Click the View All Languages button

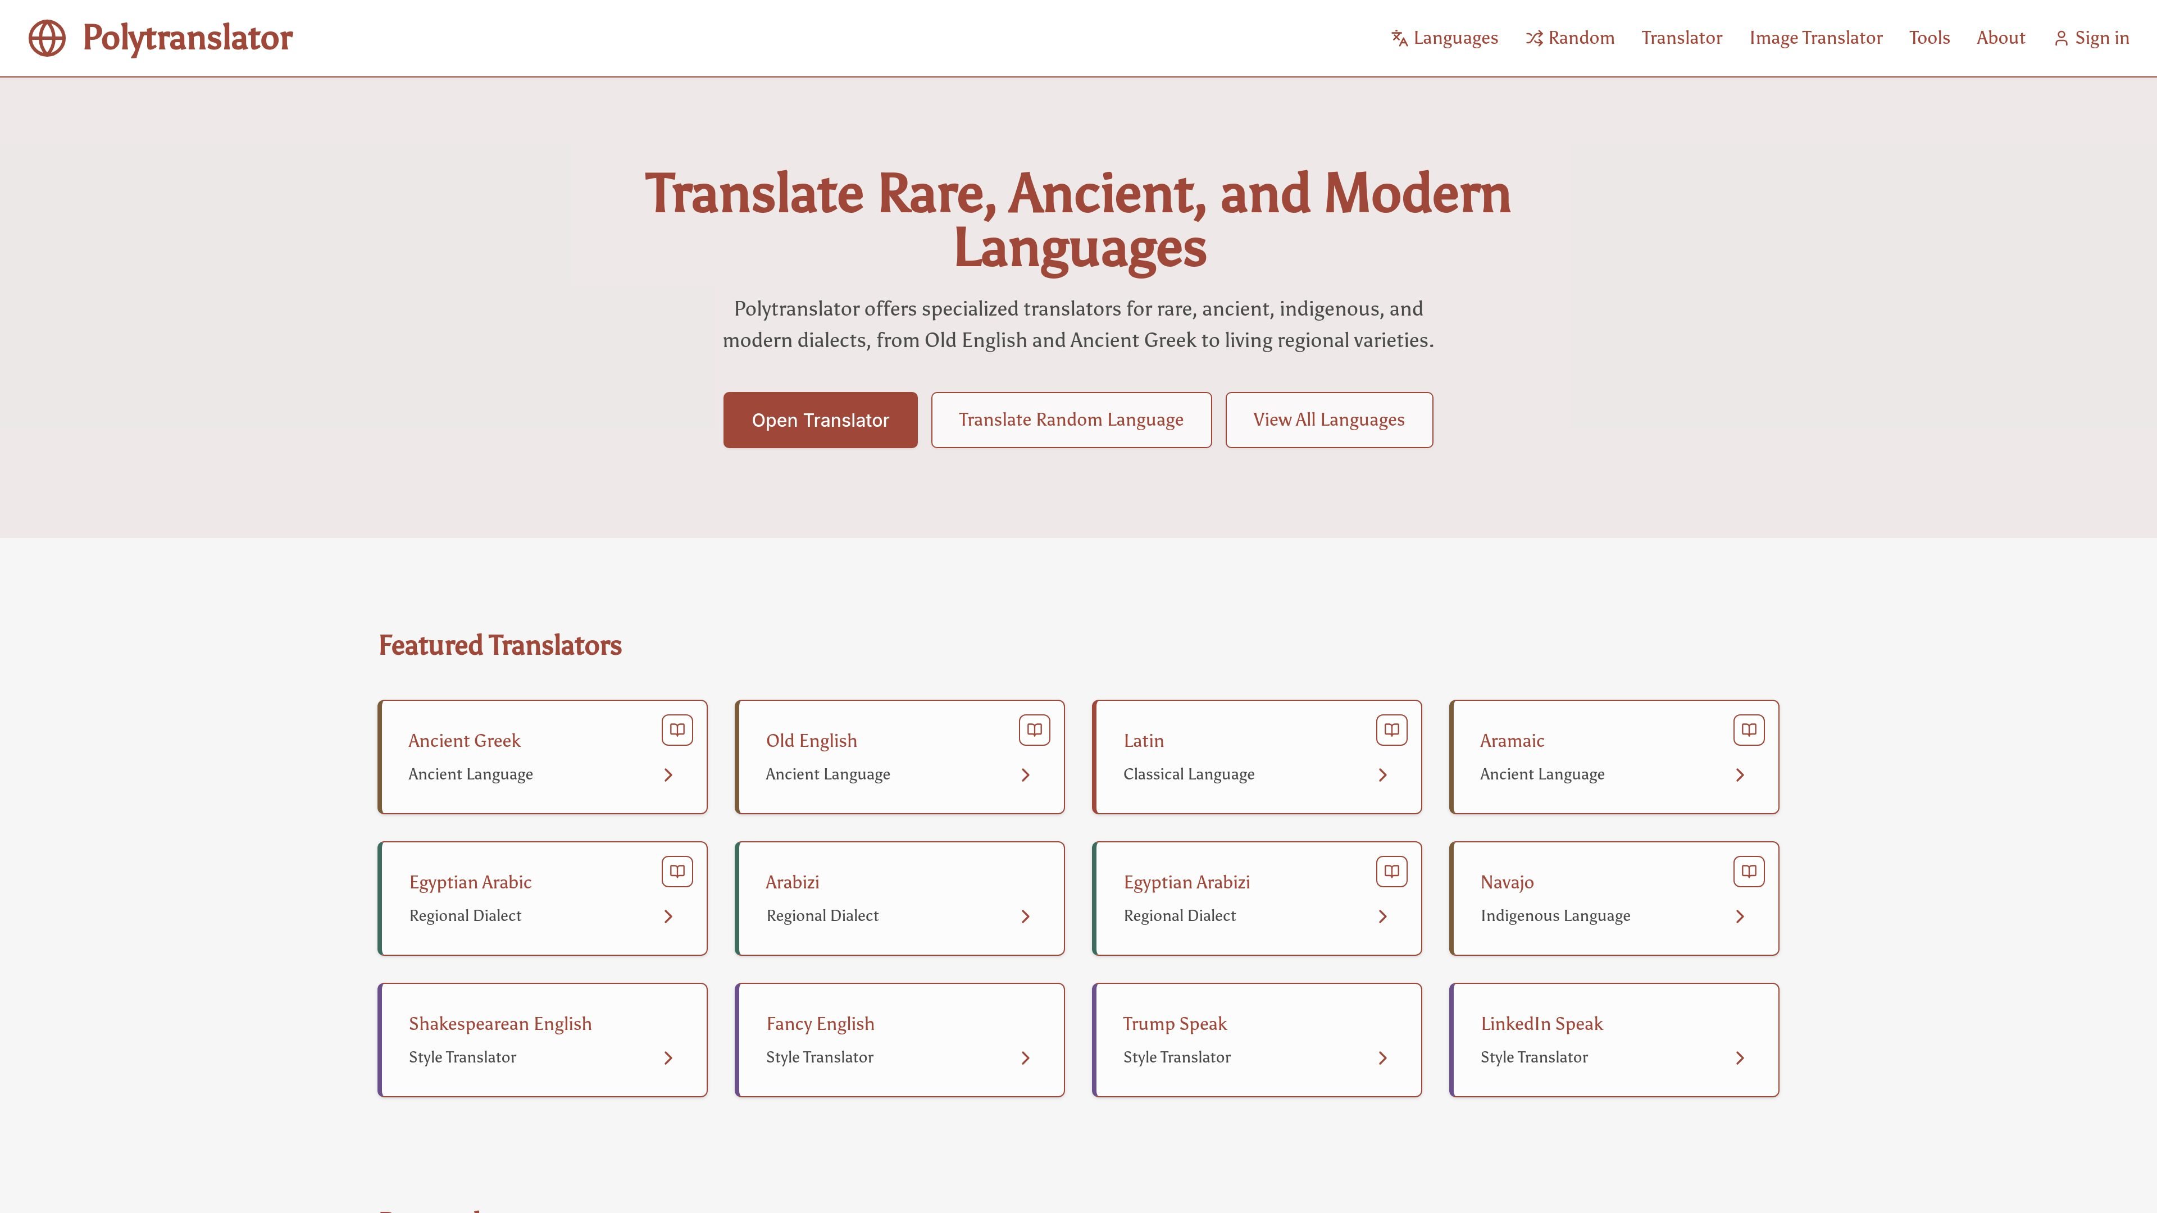[x=1329, y=420]
